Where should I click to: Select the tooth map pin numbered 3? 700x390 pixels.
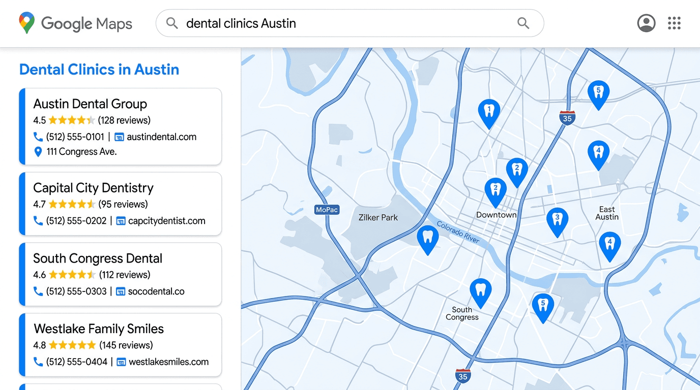point(557,222)
